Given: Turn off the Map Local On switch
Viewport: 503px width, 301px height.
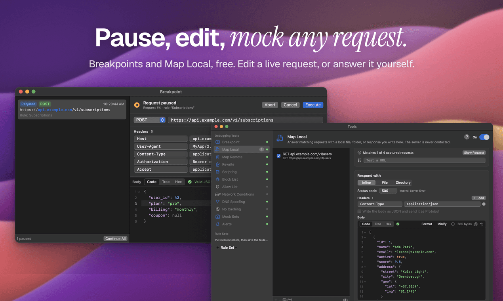Looking at the screenshot, I should coord(484,137).
